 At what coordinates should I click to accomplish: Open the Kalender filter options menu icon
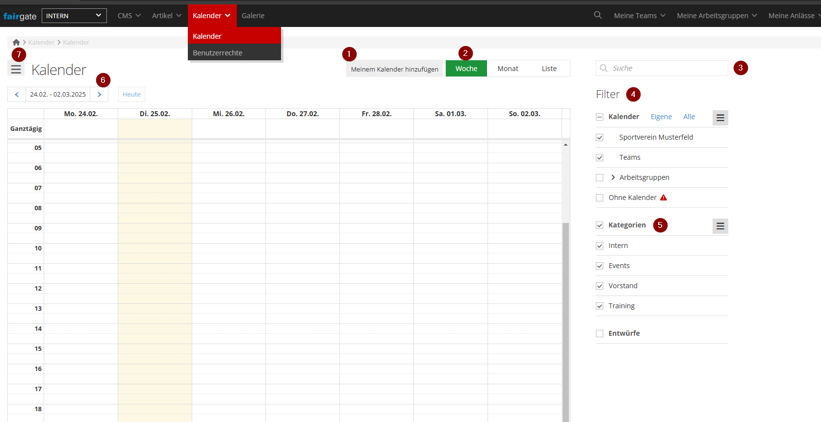[x=720, y=118]
